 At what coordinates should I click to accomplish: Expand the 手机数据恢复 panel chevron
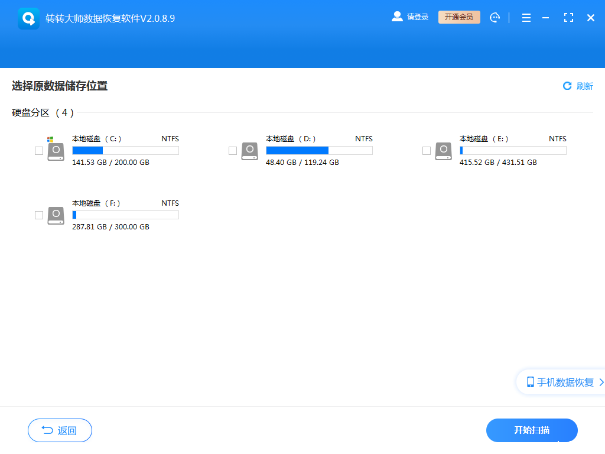click(x=600, y=382)
